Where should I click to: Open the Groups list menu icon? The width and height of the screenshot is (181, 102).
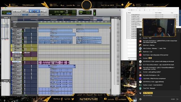9,81
